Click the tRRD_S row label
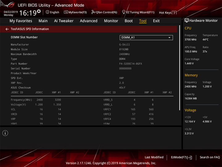The image size is (222, 167). (108, 100)
